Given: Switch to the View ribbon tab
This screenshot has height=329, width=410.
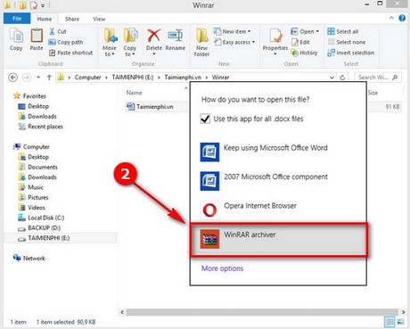Looking at the screenshot, I should (99, 19).
